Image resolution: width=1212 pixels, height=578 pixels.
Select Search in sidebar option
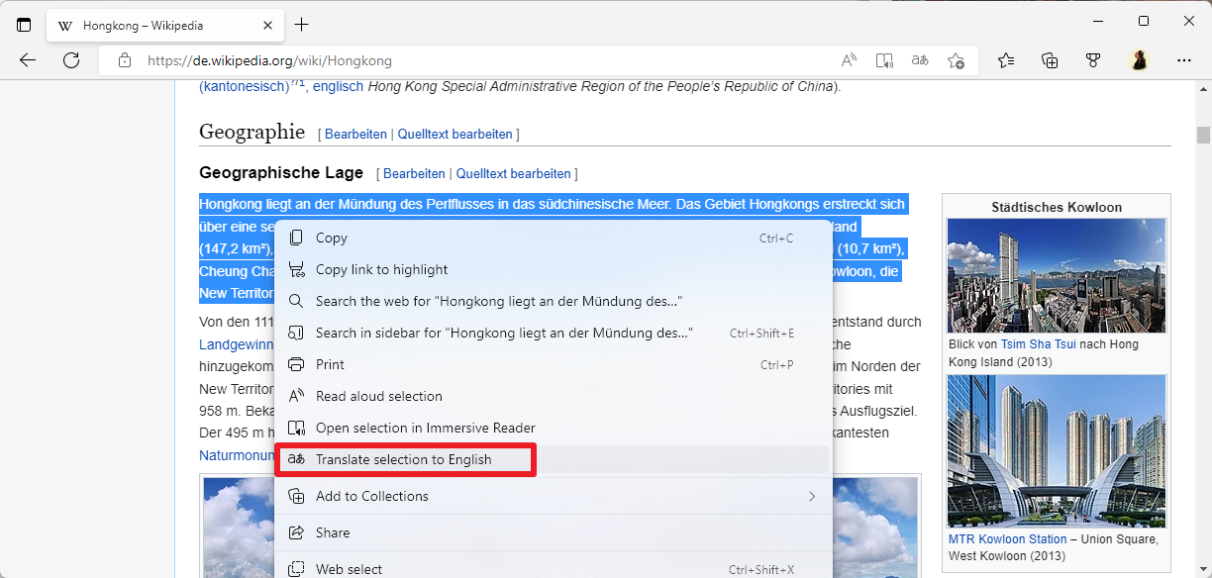point(553,333)
